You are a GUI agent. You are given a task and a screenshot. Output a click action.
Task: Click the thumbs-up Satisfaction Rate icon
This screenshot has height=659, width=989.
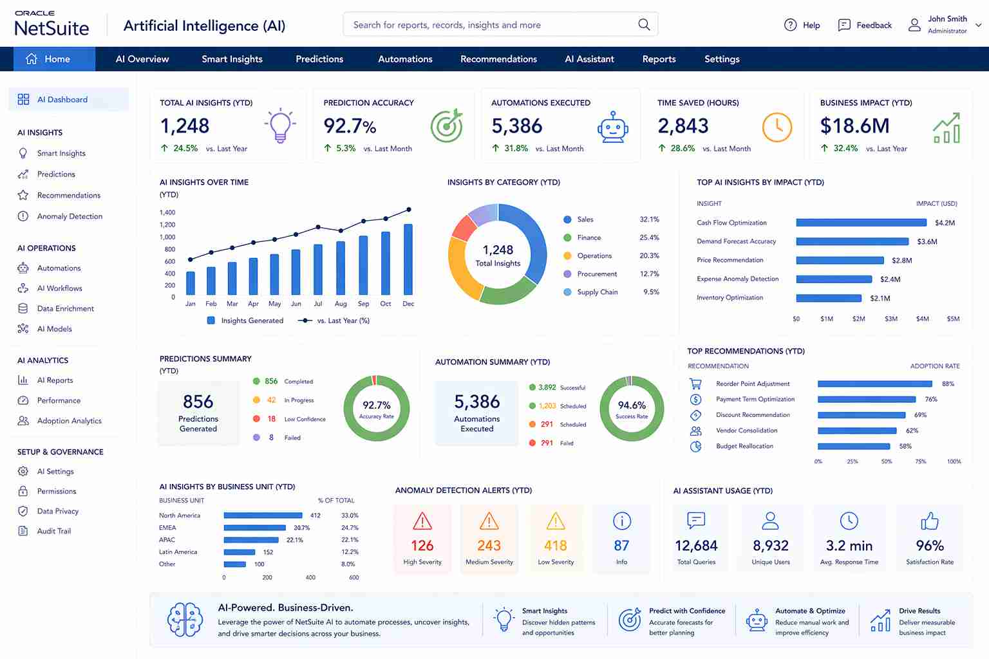[930, 521]
